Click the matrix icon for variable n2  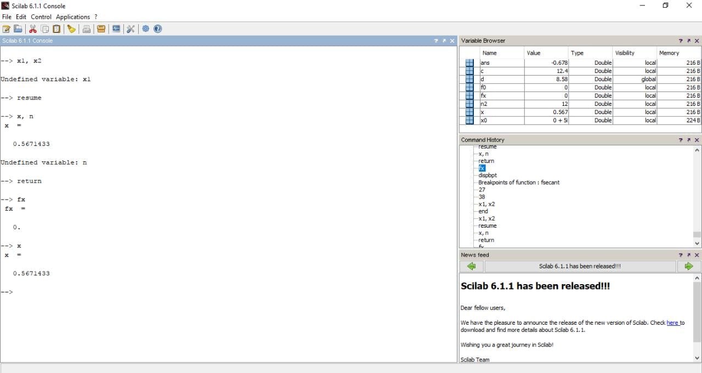[x=469, y=104]
